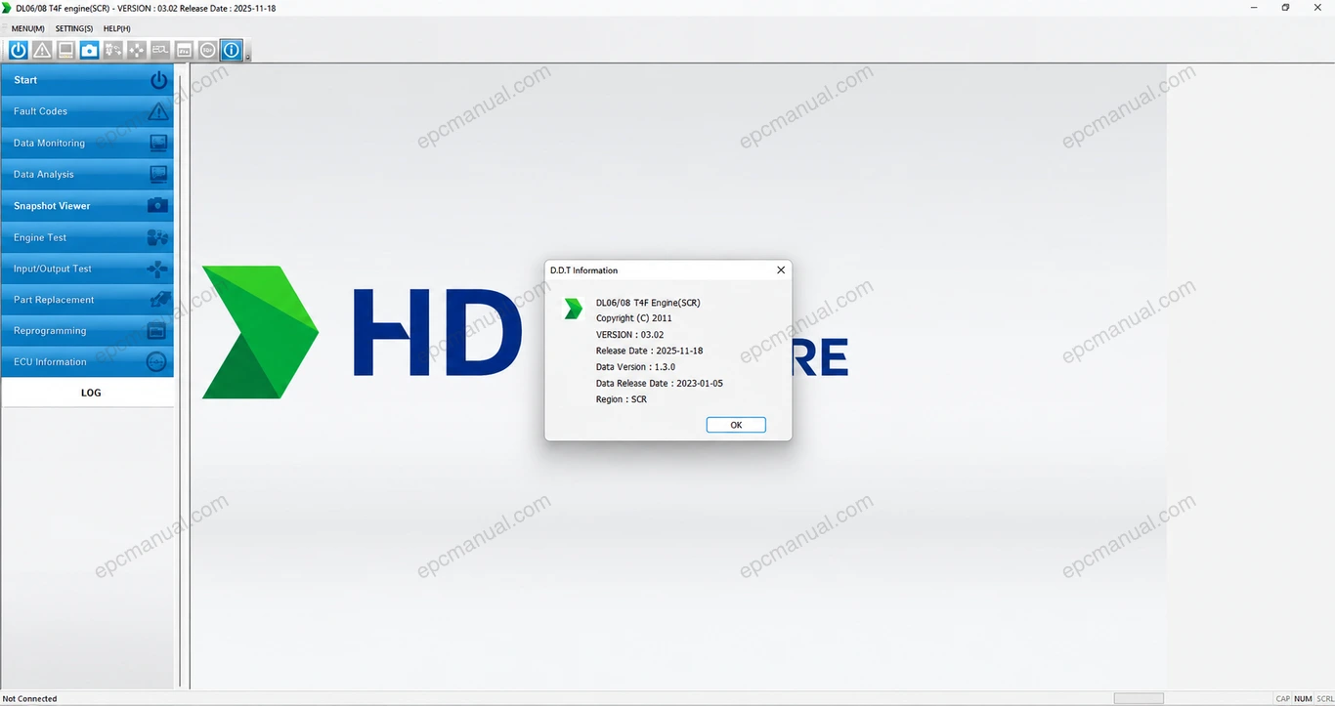Click the LOG panel header
This screenshot has height=706, width=1335.
88,393
